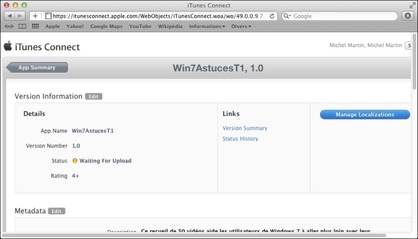The height and width of the screenshot is (239, 418).
Task: Click the search magnifier icon
Action: click(287, 16)
